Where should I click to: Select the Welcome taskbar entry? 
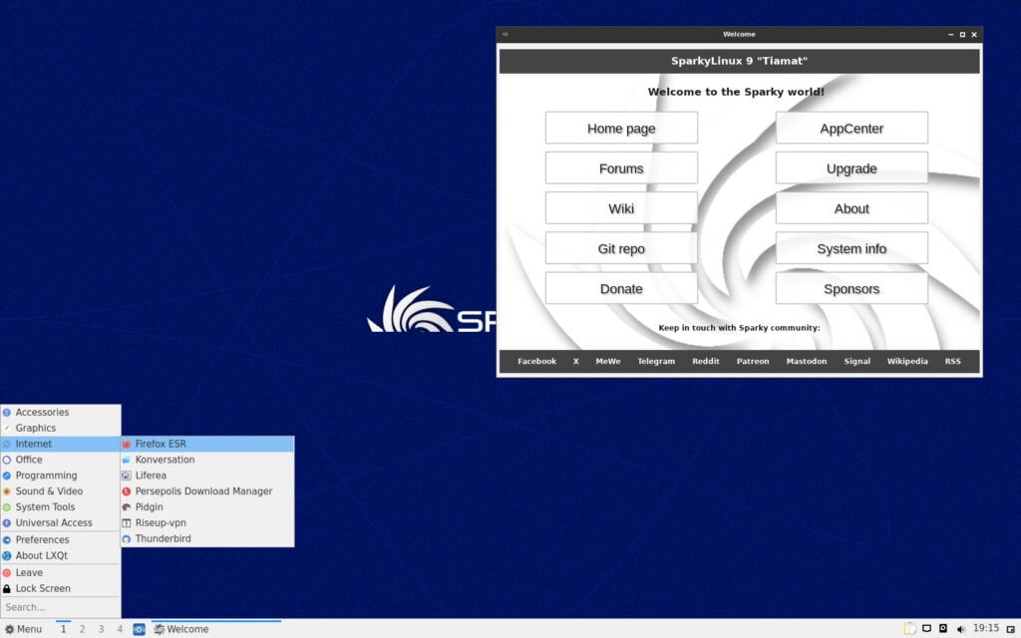tap(216, 629)
